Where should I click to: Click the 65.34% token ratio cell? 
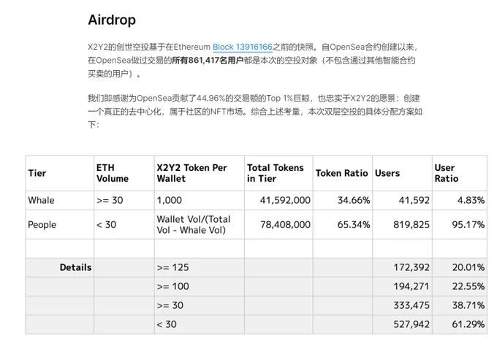click(343, 224)
